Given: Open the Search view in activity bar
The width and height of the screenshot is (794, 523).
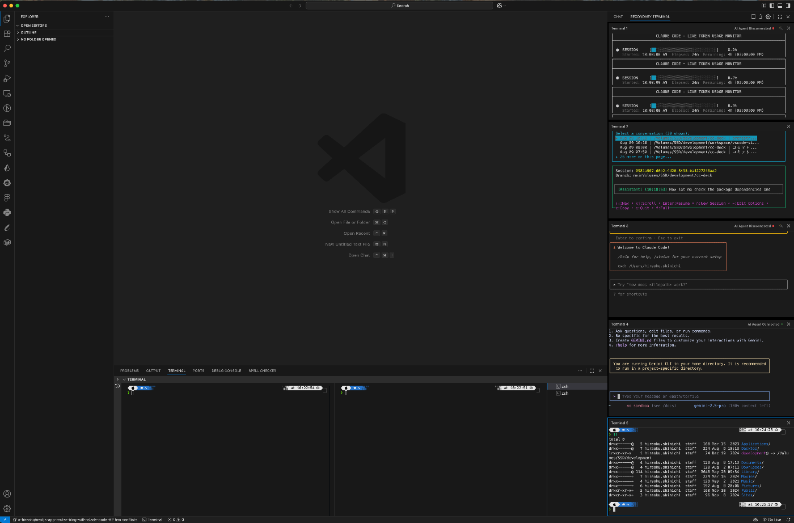Looking at the screenshot, I should 7,49.
